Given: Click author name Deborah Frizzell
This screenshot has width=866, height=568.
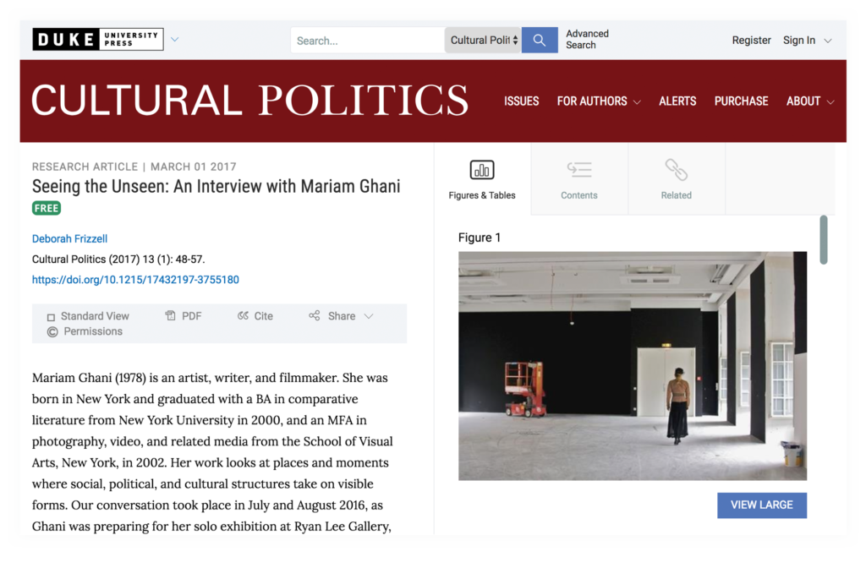Looking at the screenshot, I should (69, 239).
